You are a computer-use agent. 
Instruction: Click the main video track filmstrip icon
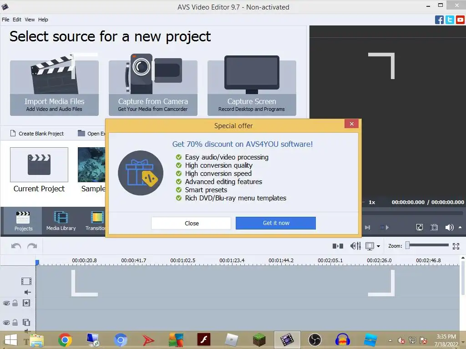click(26, 281)
